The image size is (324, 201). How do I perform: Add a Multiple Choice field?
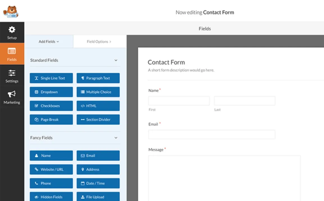coord(98,92)
